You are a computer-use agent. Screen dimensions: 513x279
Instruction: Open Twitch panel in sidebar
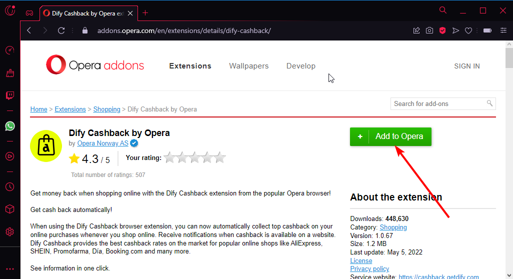[x=10, y=95]
